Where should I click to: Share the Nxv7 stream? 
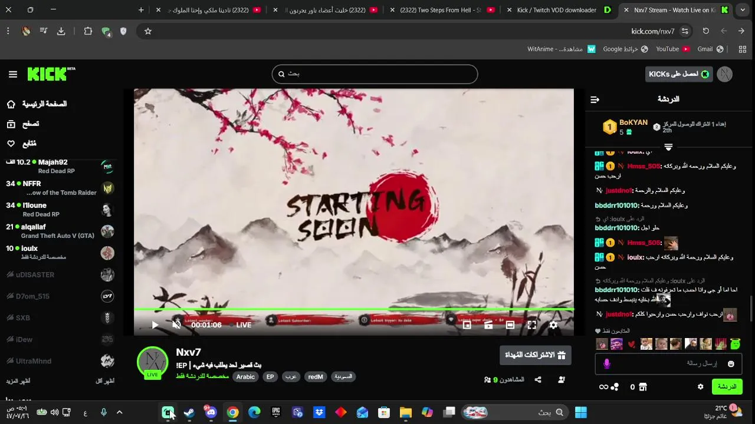pyautogui.click(x=538, y=380)
